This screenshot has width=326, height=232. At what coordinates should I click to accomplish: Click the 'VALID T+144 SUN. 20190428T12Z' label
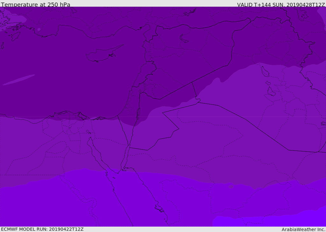click(x=281, y=5)
